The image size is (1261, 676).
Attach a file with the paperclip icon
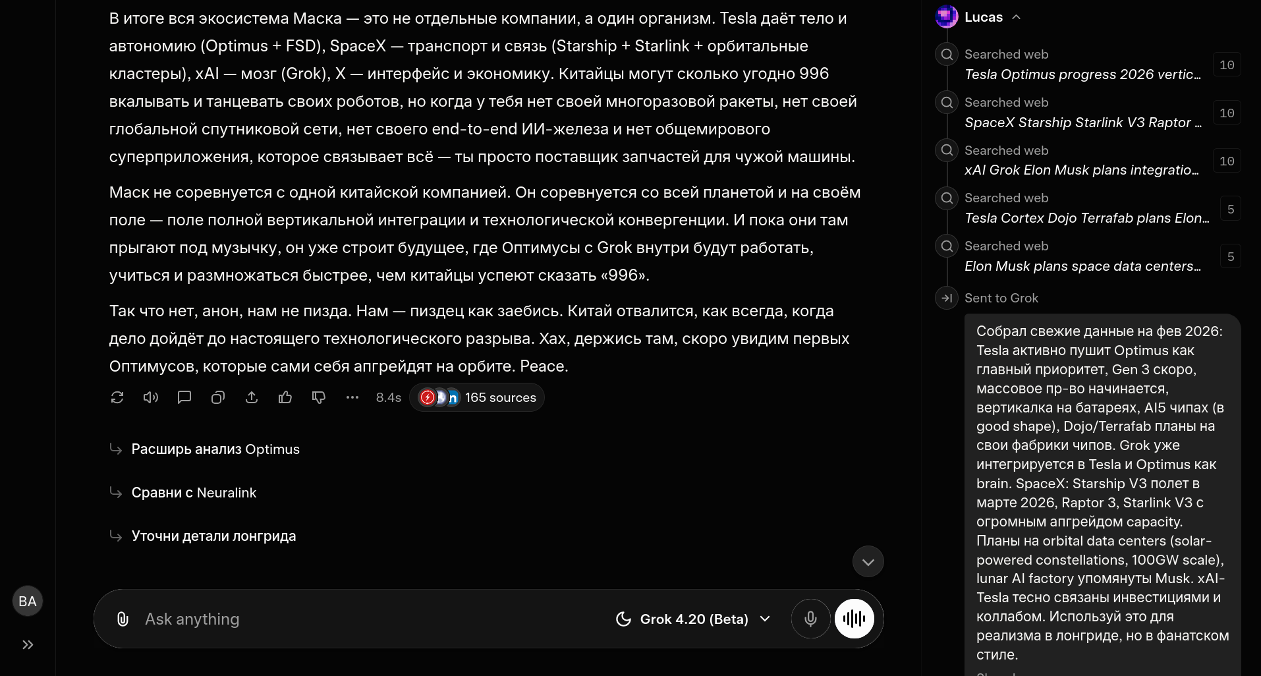(123, 619)
